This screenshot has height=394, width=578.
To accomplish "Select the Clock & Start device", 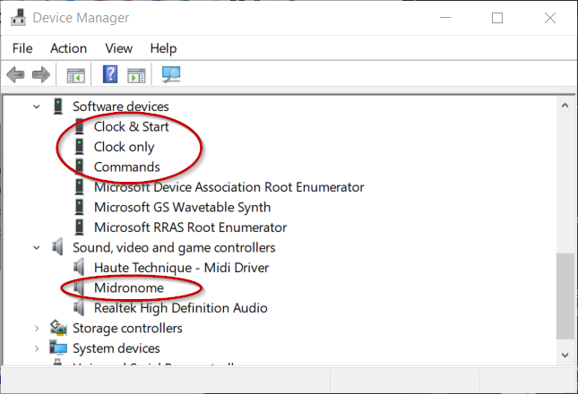I will [x=131, y=127].
